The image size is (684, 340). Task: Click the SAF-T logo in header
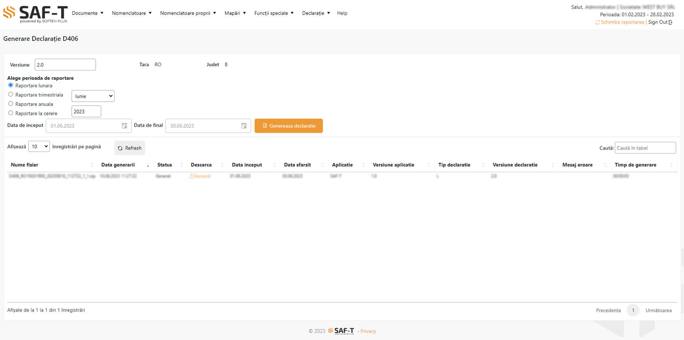35,14
